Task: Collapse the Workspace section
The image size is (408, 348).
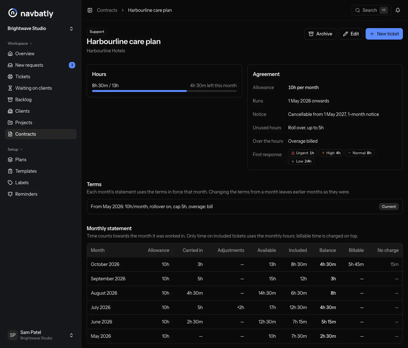Action: point(20,43)
